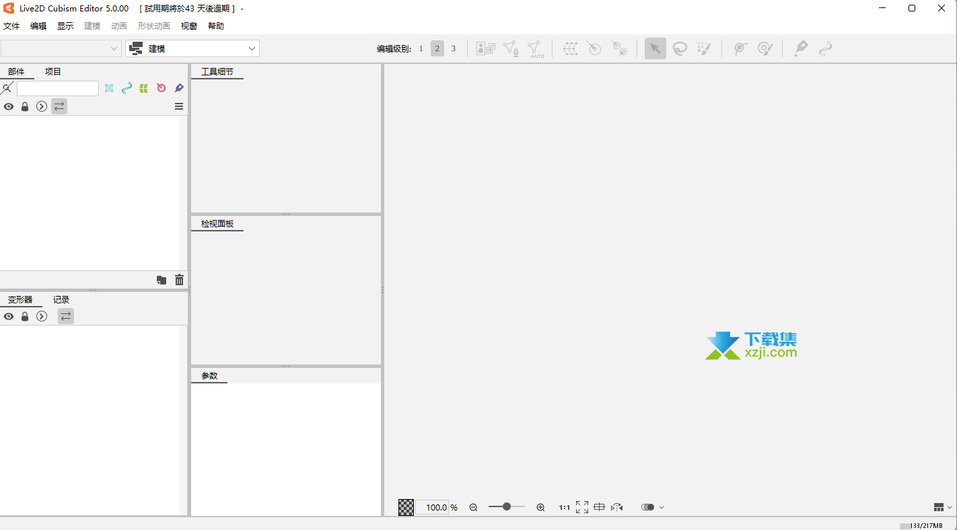Select the 检视面板 panel tab
The width and height of the screenshot is (957, 530).
217,224
